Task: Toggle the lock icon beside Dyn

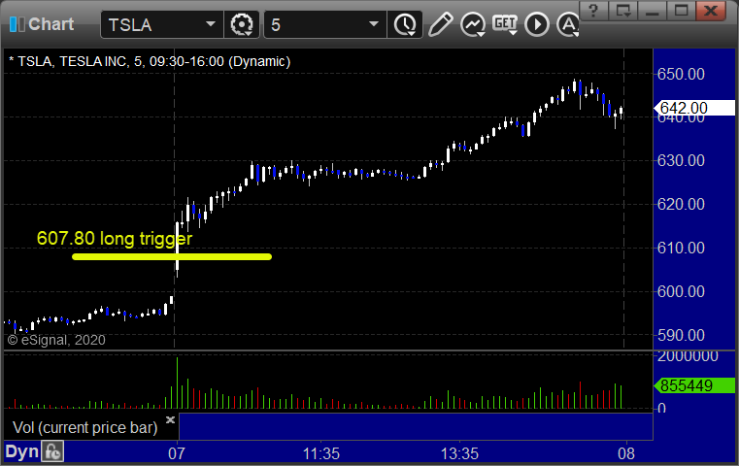Action: click(x=52, y=451)
